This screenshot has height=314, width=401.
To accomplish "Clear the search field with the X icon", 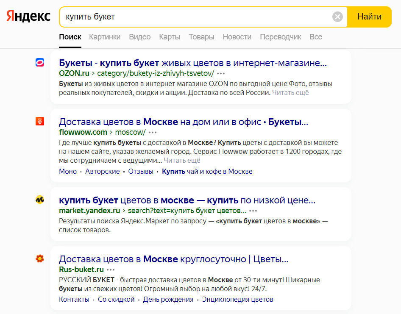I will [337, 17].
